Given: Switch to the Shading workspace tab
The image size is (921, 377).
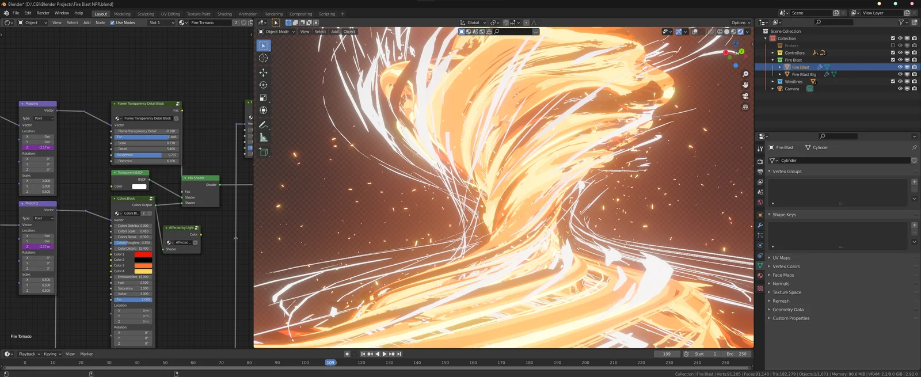Looking at the screenshot, I should pos(224,14).
